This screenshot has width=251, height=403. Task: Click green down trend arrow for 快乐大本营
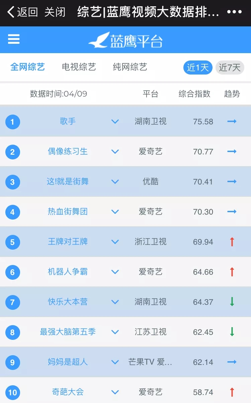click(232, 302)
